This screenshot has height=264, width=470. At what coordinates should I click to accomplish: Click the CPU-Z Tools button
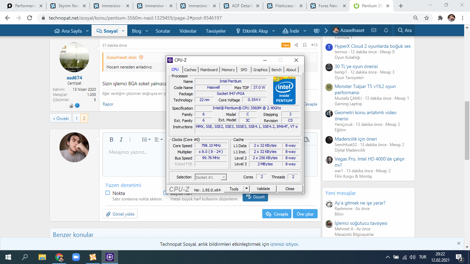234,189
